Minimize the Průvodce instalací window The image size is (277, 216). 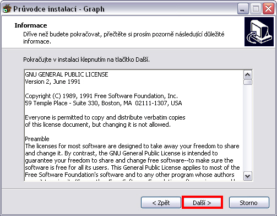[243, 9]
